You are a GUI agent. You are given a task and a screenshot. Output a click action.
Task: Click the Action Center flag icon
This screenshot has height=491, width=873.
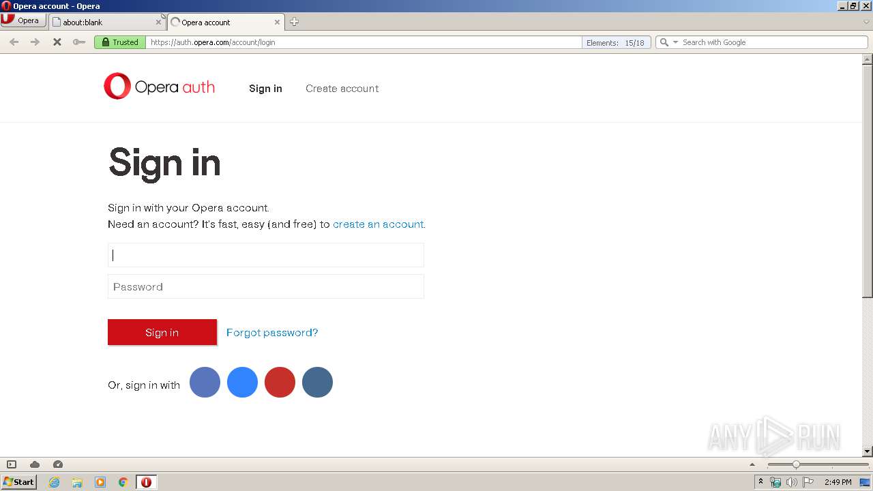pos(808,482)
